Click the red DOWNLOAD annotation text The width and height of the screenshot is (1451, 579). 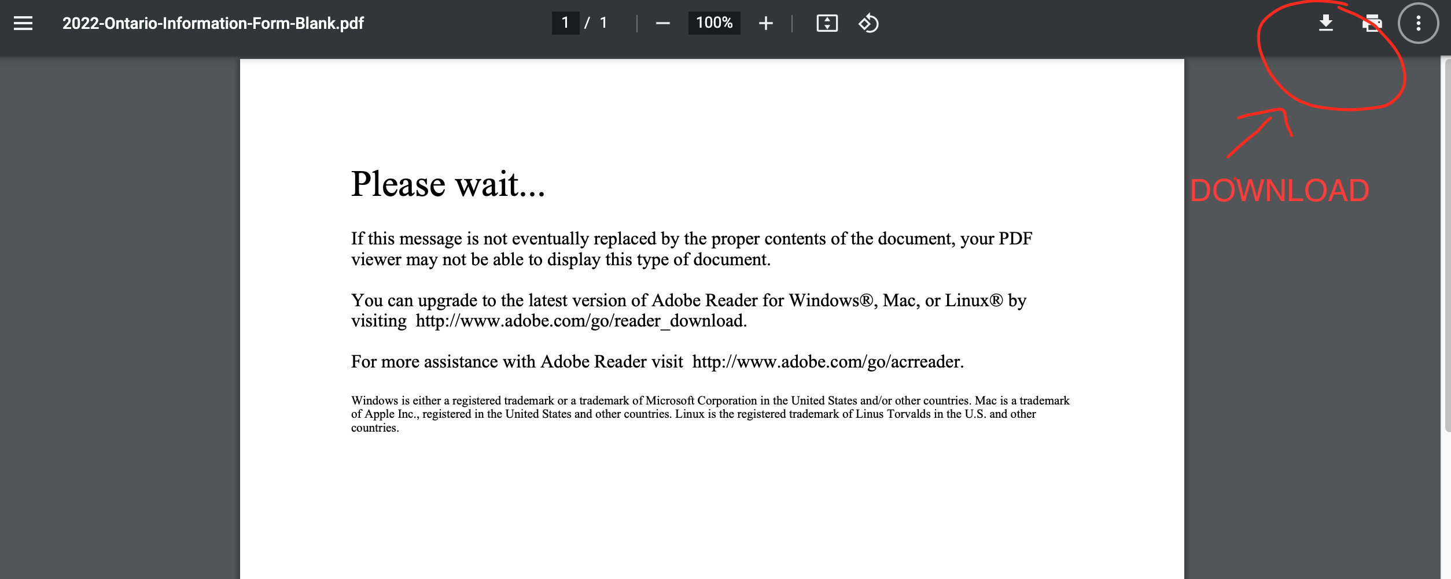pos(1279,191)
